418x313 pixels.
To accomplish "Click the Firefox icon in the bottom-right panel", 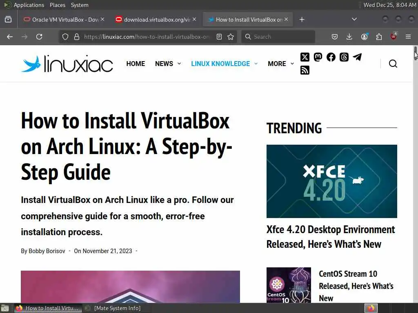I will (x=371, y=308).
